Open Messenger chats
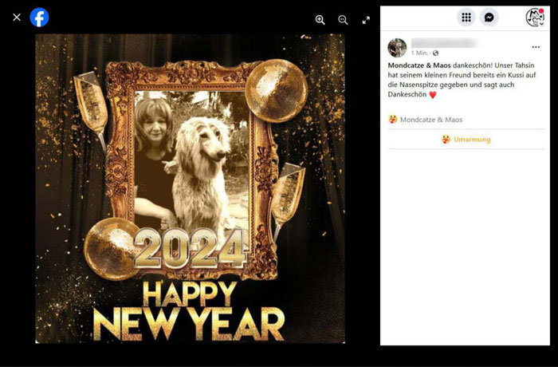 pyautogui.click(x=489, y=17)
